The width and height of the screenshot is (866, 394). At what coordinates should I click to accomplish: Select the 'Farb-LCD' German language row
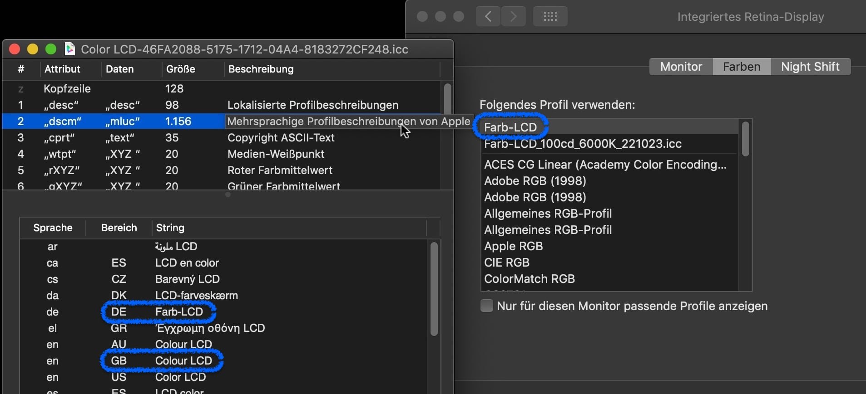tap(223, 312)
